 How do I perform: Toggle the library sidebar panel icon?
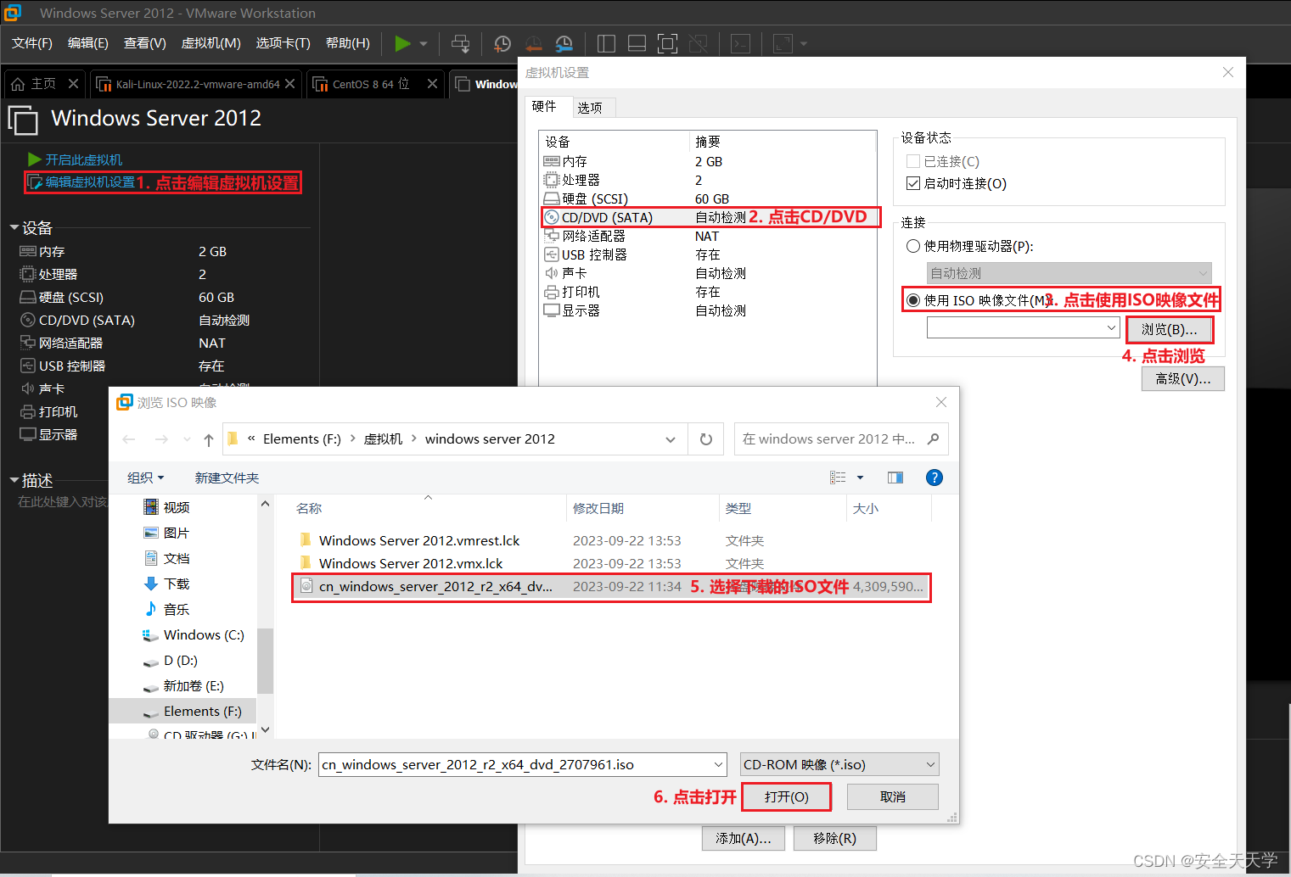[x=606, y=43]
